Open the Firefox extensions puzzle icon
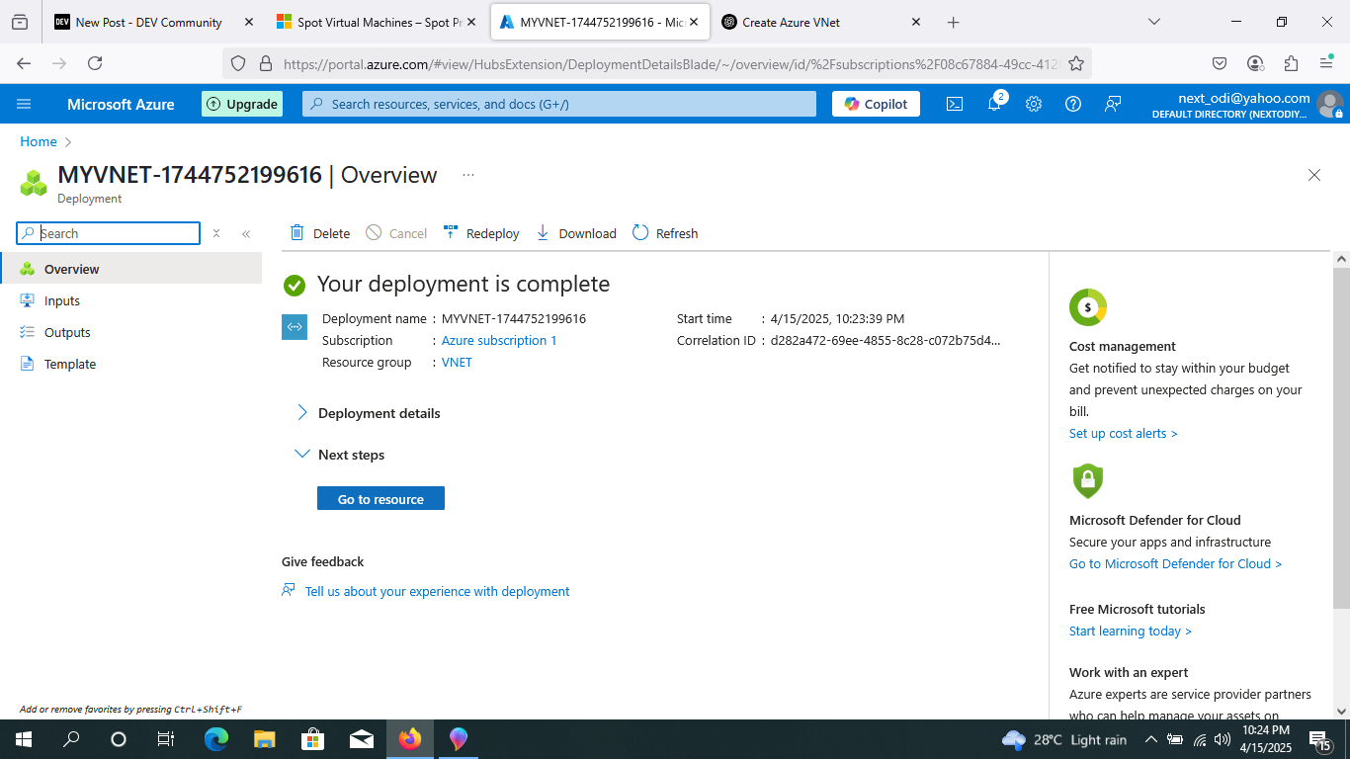The image size is (1350, 759). pos(1291,63)
